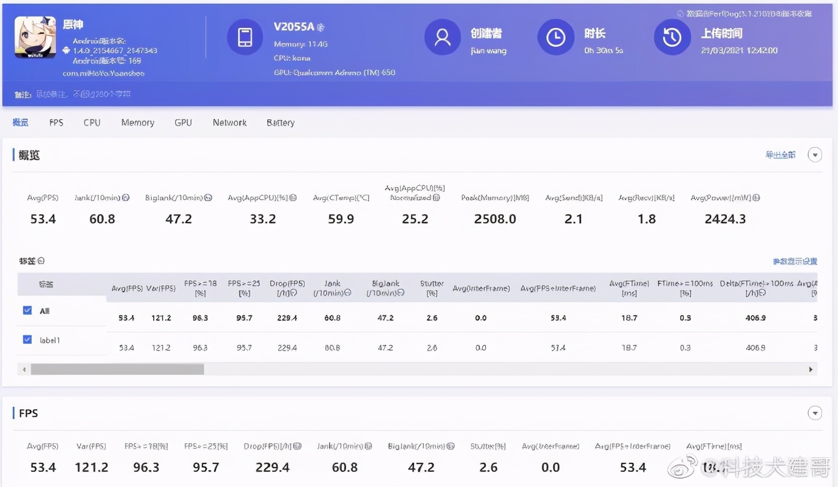The image size is (838, 487).
Task: Open the tooltip next to BigJank(/10min)
Action: 208,197
